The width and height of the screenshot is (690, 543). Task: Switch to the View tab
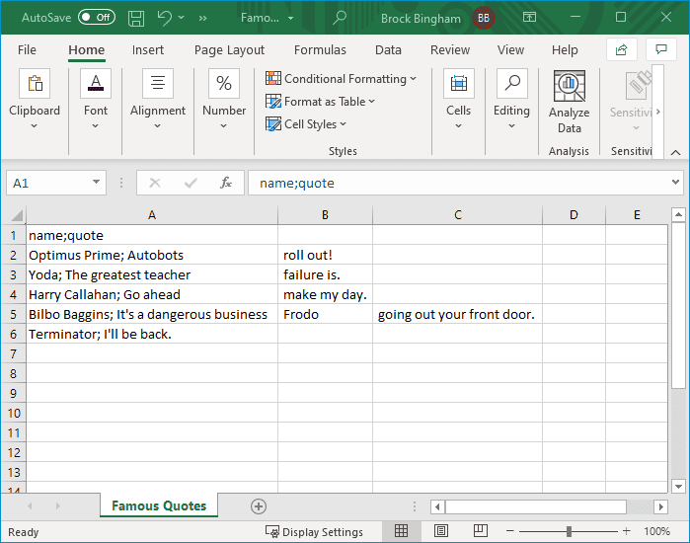(x=510, y=49)
